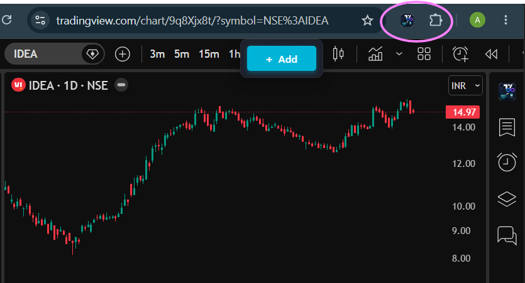Viewport: 525px width, 283px height.
Task: Reload the page with the refresh icon
Action: (7, 20)
